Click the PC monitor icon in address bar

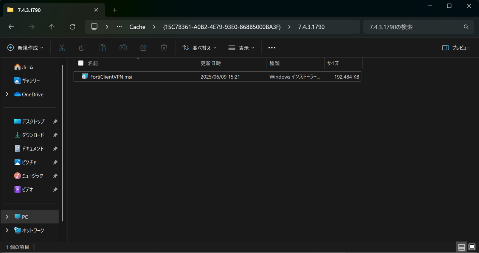tap(94, 27)
